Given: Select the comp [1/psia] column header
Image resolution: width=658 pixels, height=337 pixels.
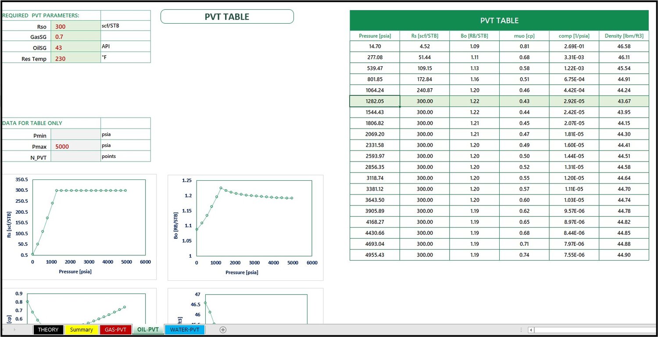Looking at the screenshot, I should pos(574,36).
